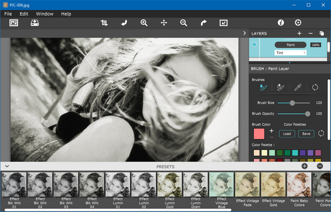Collapse the right side panel arrow
The width and height of the screenshot is (331, 212).
click(244, 33)
